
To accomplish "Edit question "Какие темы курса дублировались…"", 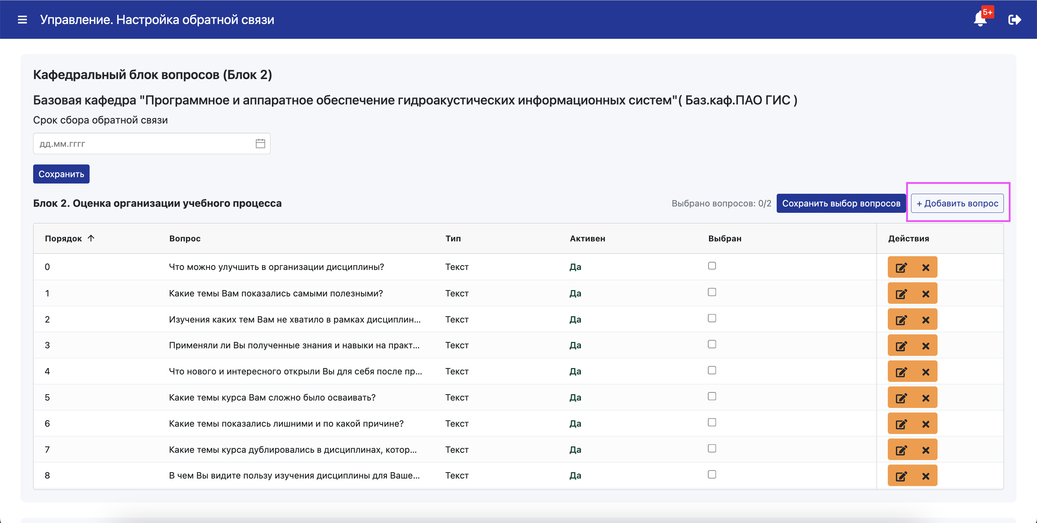I will [901, 450].
